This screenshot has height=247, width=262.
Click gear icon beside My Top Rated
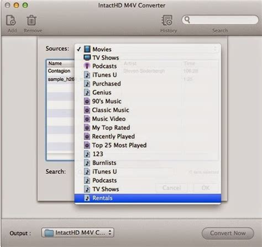pyautogui.click(x=87, y=128)
